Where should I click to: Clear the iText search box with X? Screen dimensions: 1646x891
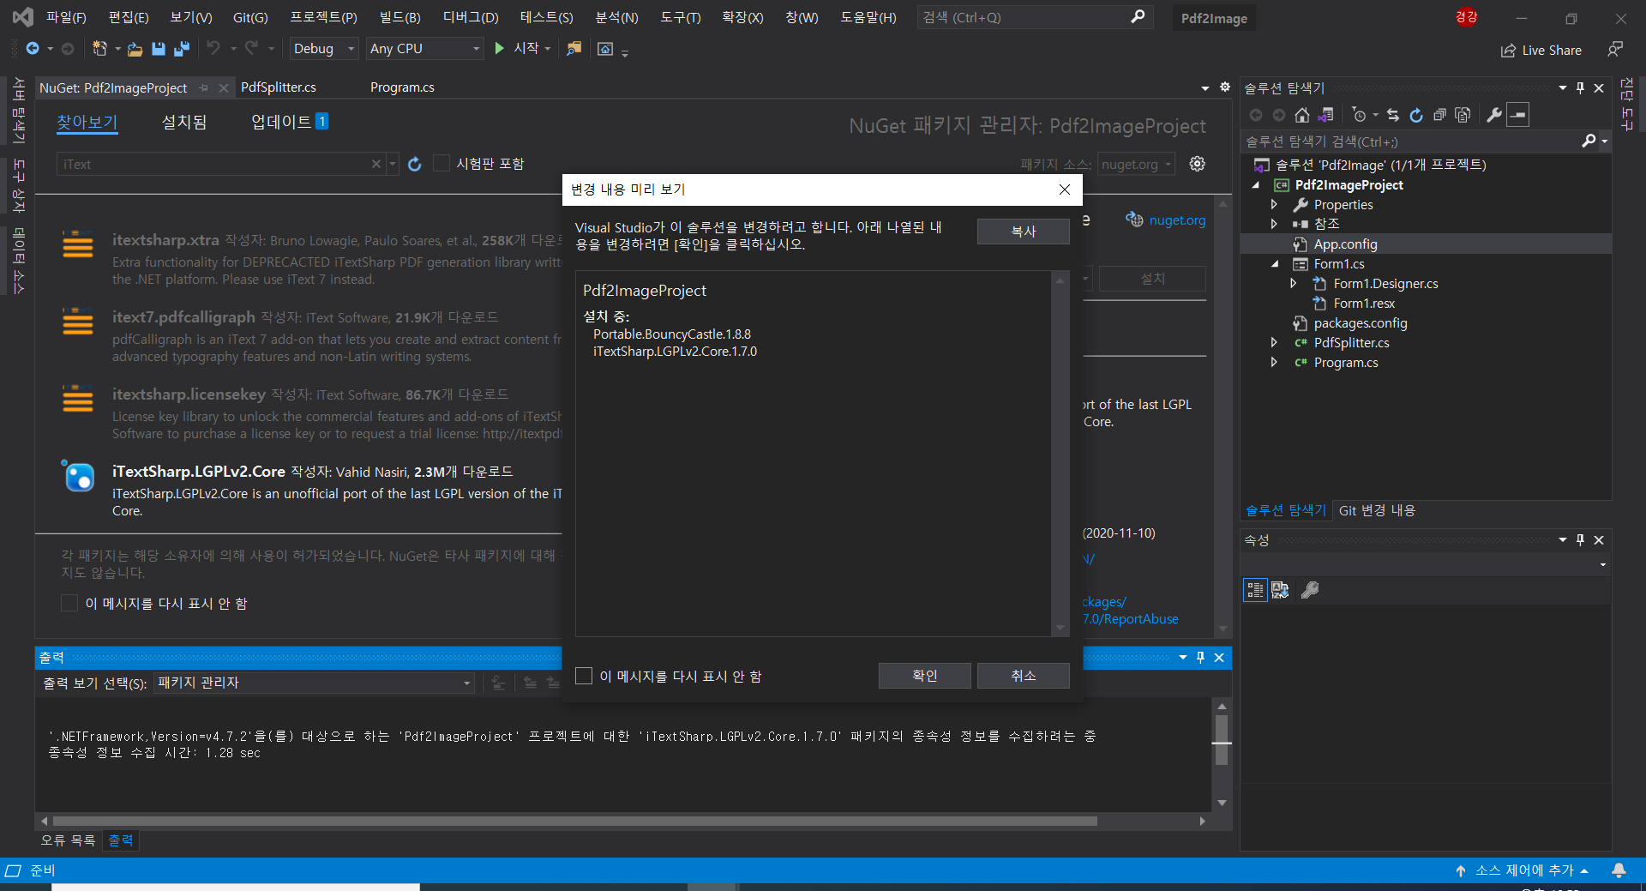click(x=375, y=164)
